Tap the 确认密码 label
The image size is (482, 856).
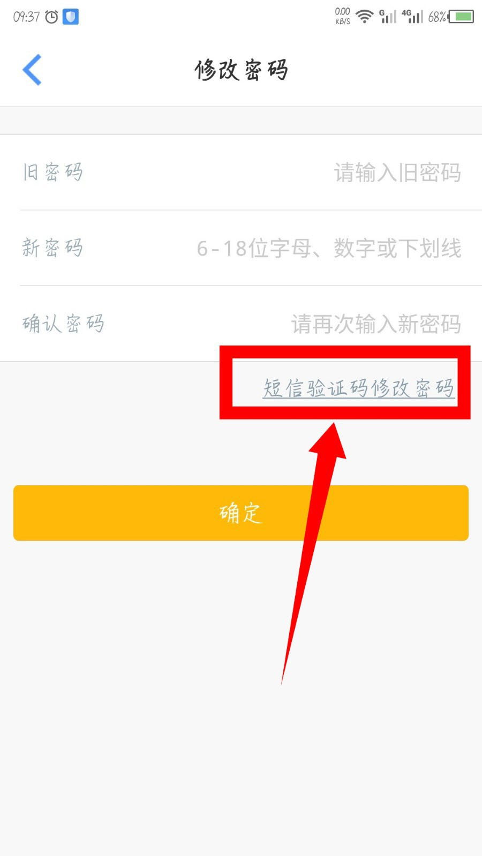coord(63,324)
